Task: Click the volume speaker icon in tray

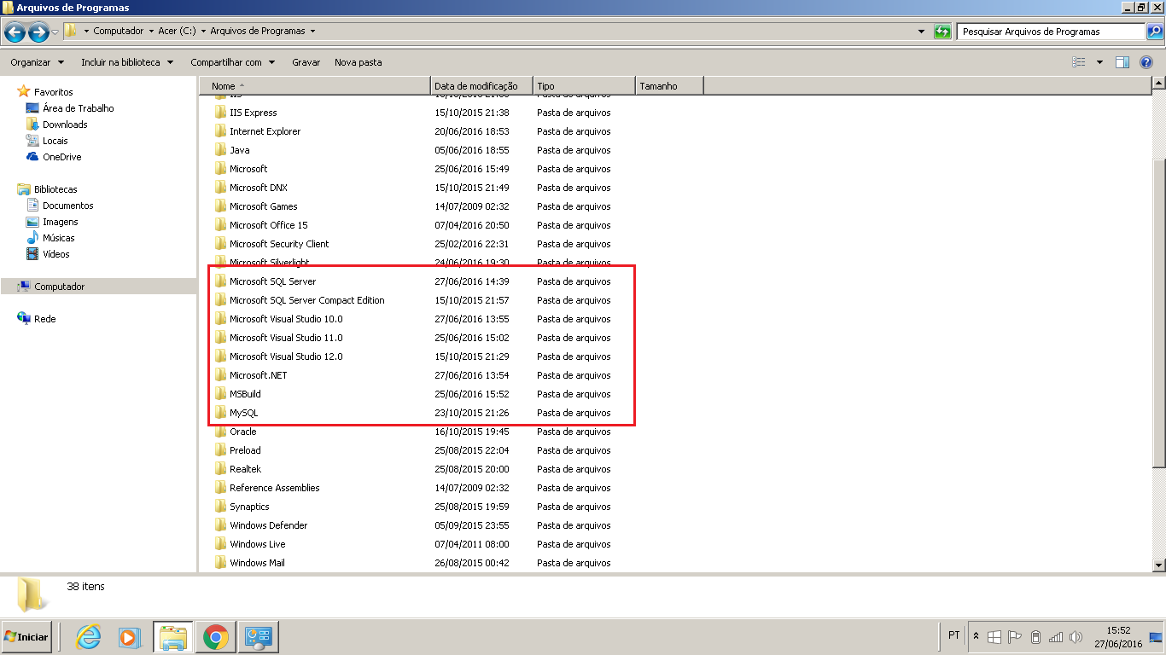Action: (1076, 637)
